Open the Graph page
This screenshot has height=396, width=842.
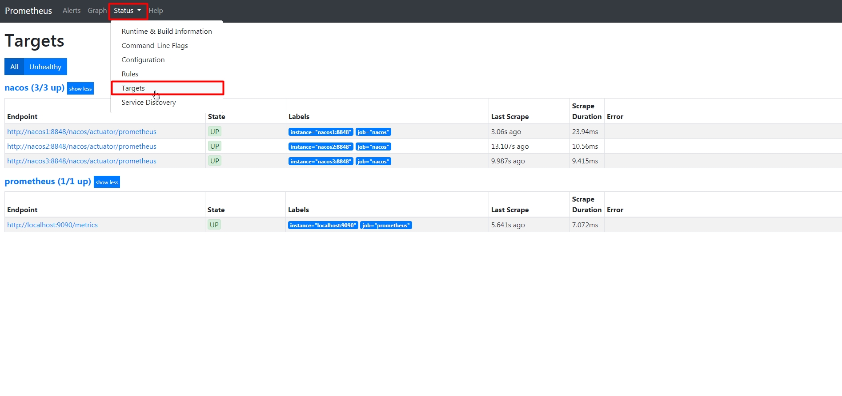pyautogui.click(x=97, y=11)
